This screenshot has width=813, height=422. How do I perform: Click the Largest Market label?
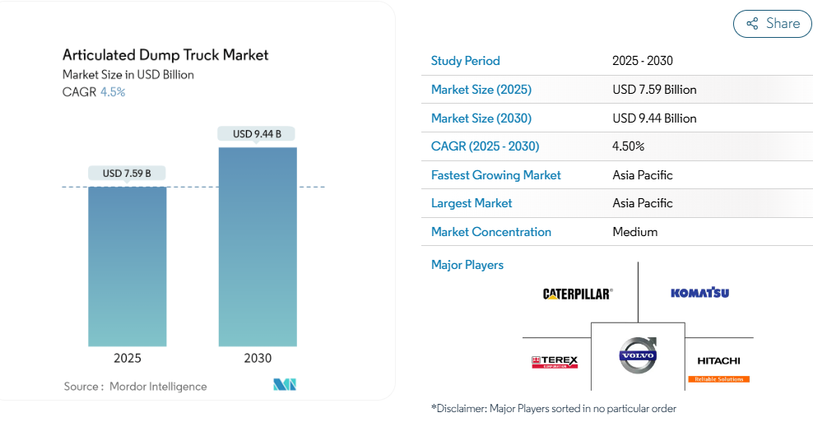pos(471,203)
